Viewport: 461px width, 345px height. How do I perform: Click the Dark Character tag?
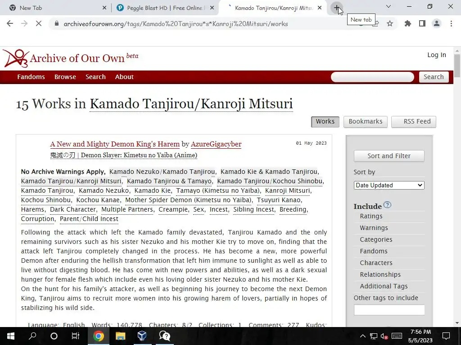point(73,209)
